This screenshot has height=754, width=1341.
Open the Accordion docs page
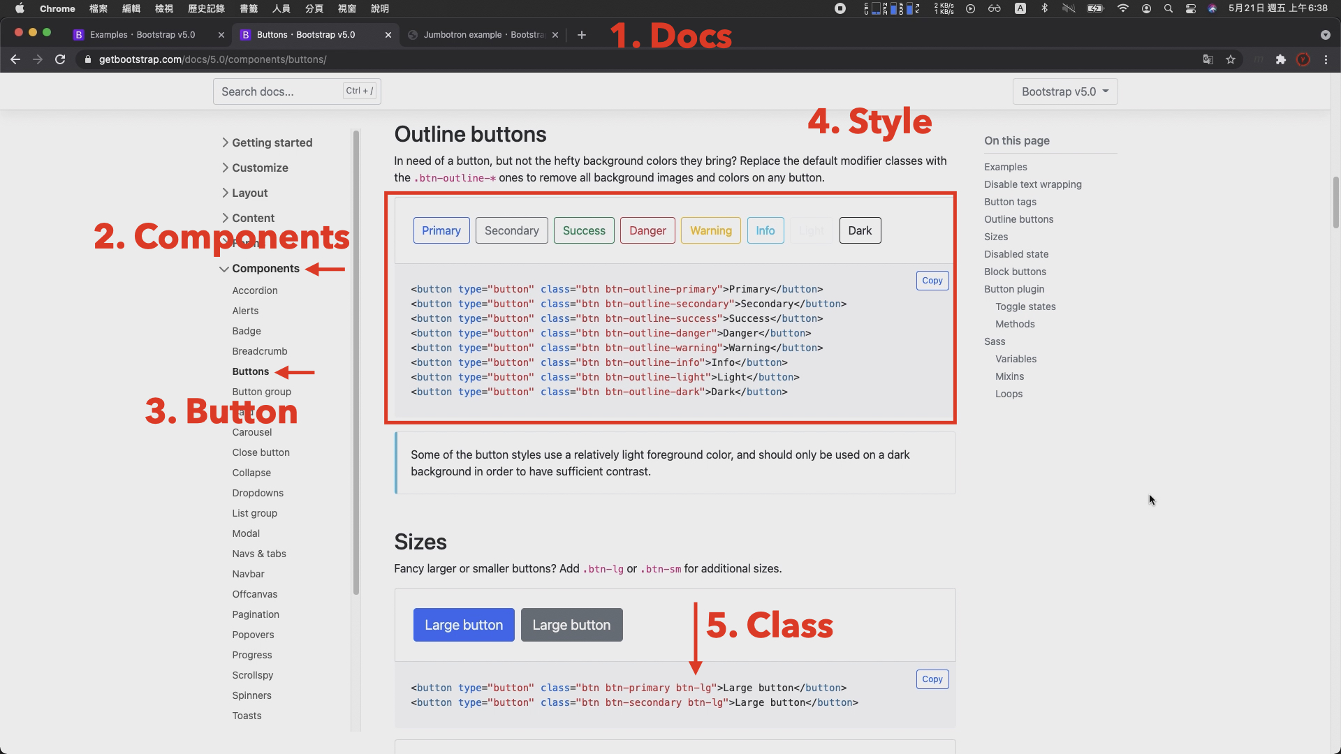point(255,290)
